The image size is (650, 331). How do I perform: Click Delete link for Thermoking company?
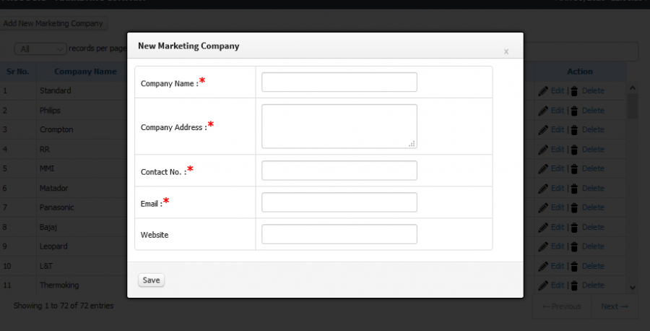(593, 285)
